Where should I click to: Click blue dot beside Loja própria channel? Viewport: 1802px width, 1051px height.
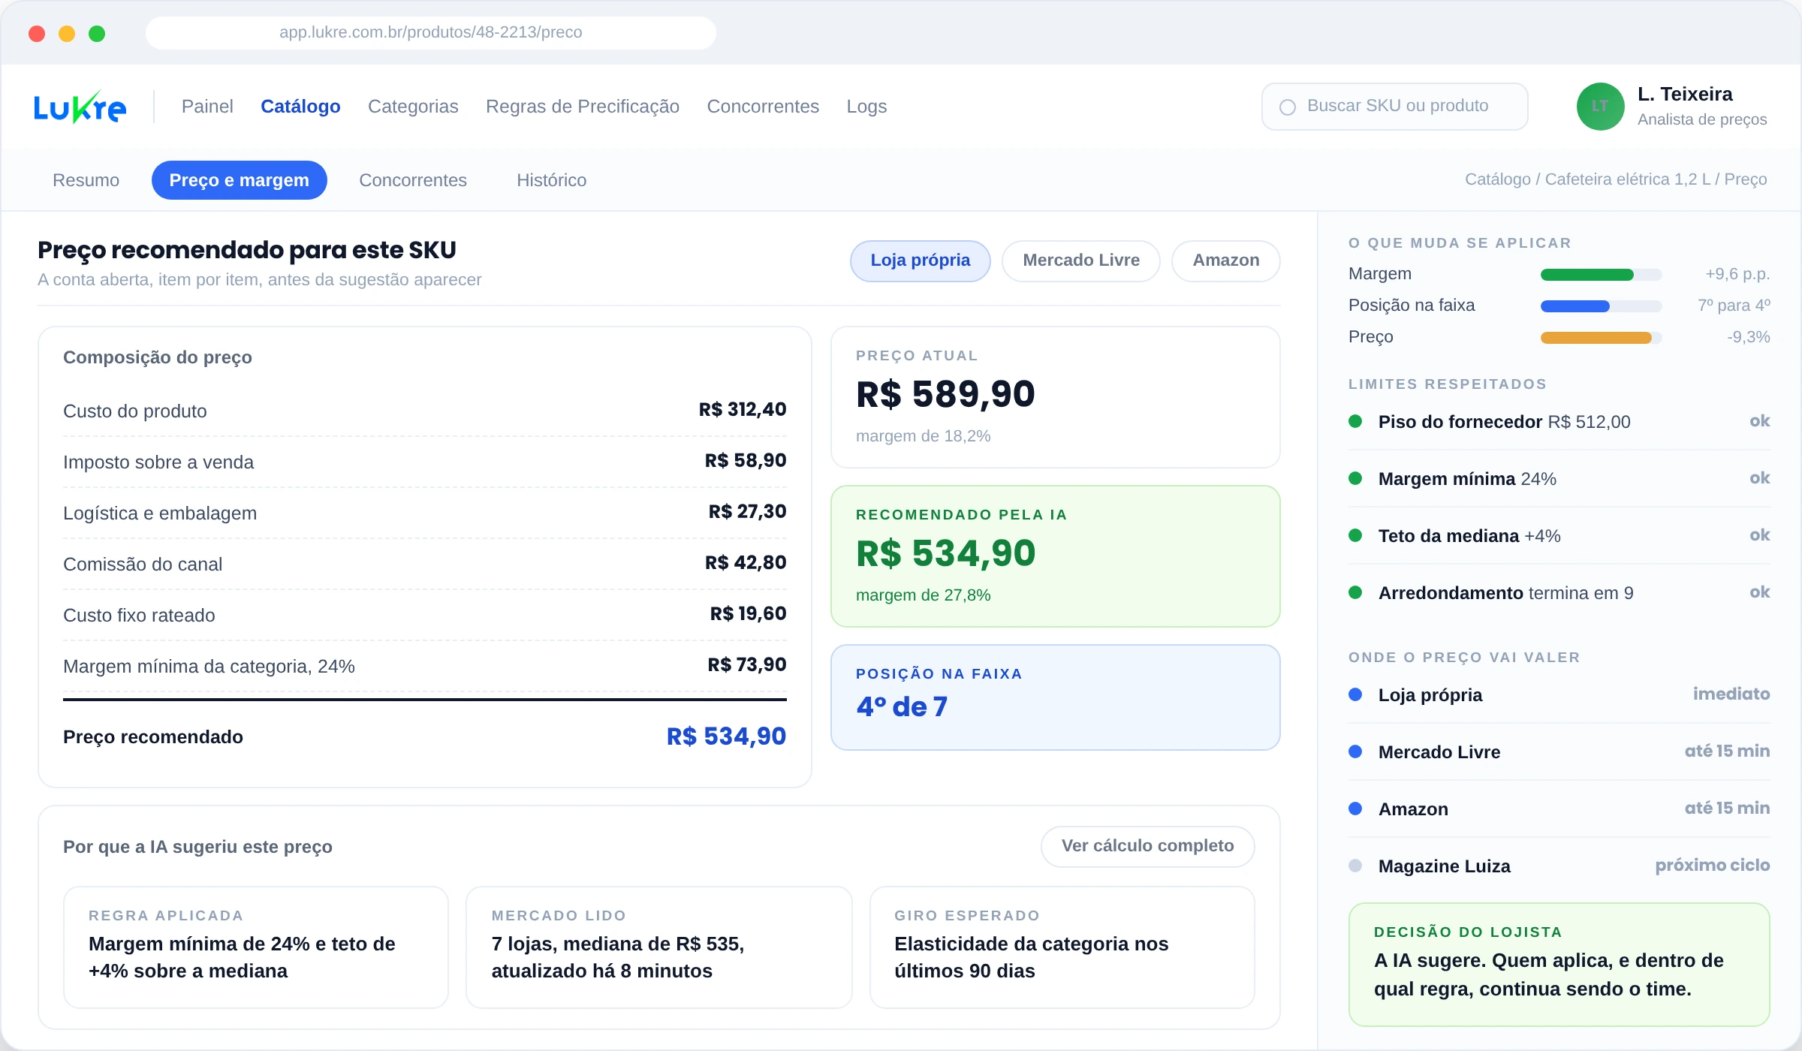(x=1355, y=694)
